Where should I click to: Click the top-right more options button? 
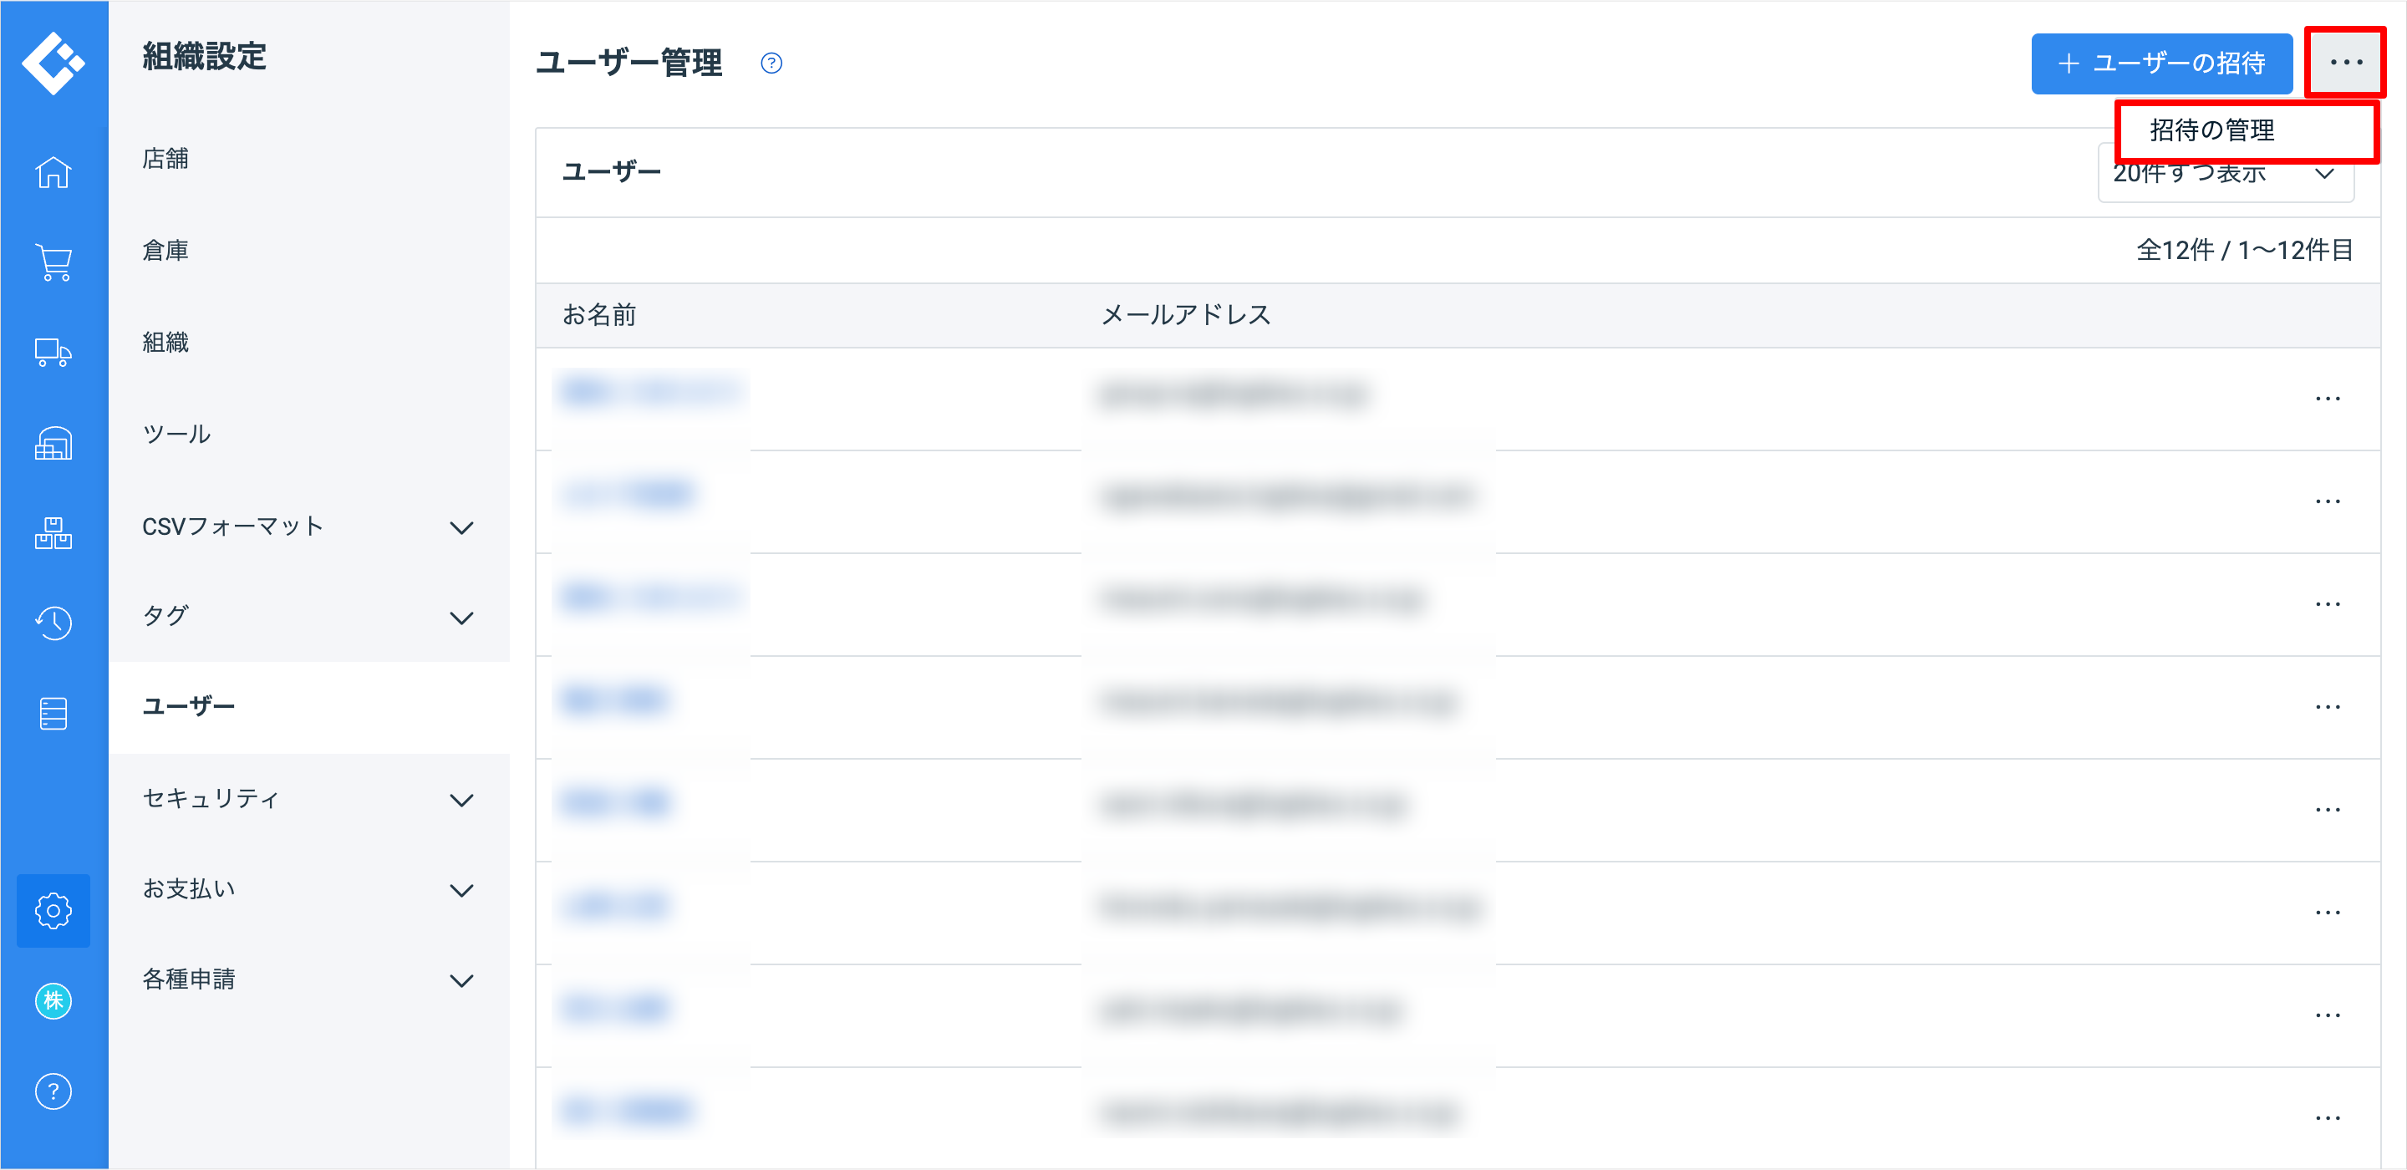pos(2345,63)
